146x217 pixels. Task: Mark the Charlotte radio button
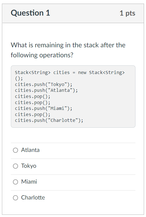(x=16, y=198)
